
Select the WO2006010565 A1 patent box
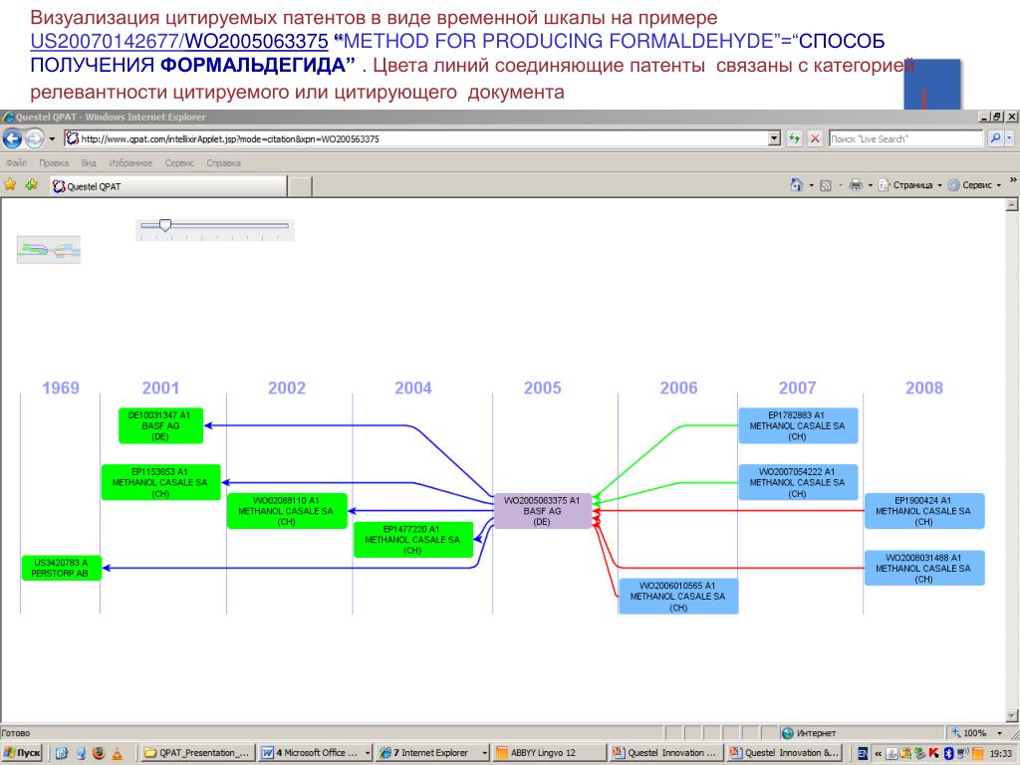[678, 597]
